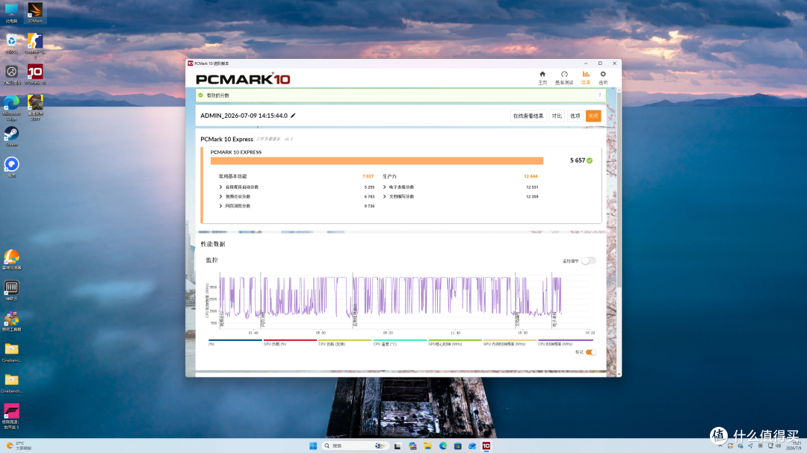Edit result name with pencil icon

293,116
